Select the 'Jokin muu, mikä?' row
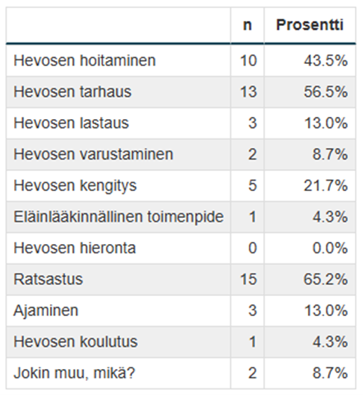This screenshot has height=395, width=363. click(181, 373)
